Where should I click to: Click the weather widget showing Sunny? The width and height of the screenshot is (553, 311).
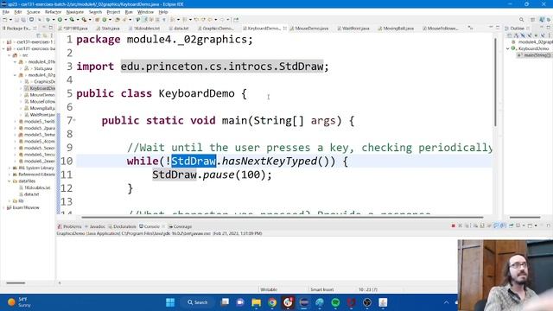tap(19, 302)
